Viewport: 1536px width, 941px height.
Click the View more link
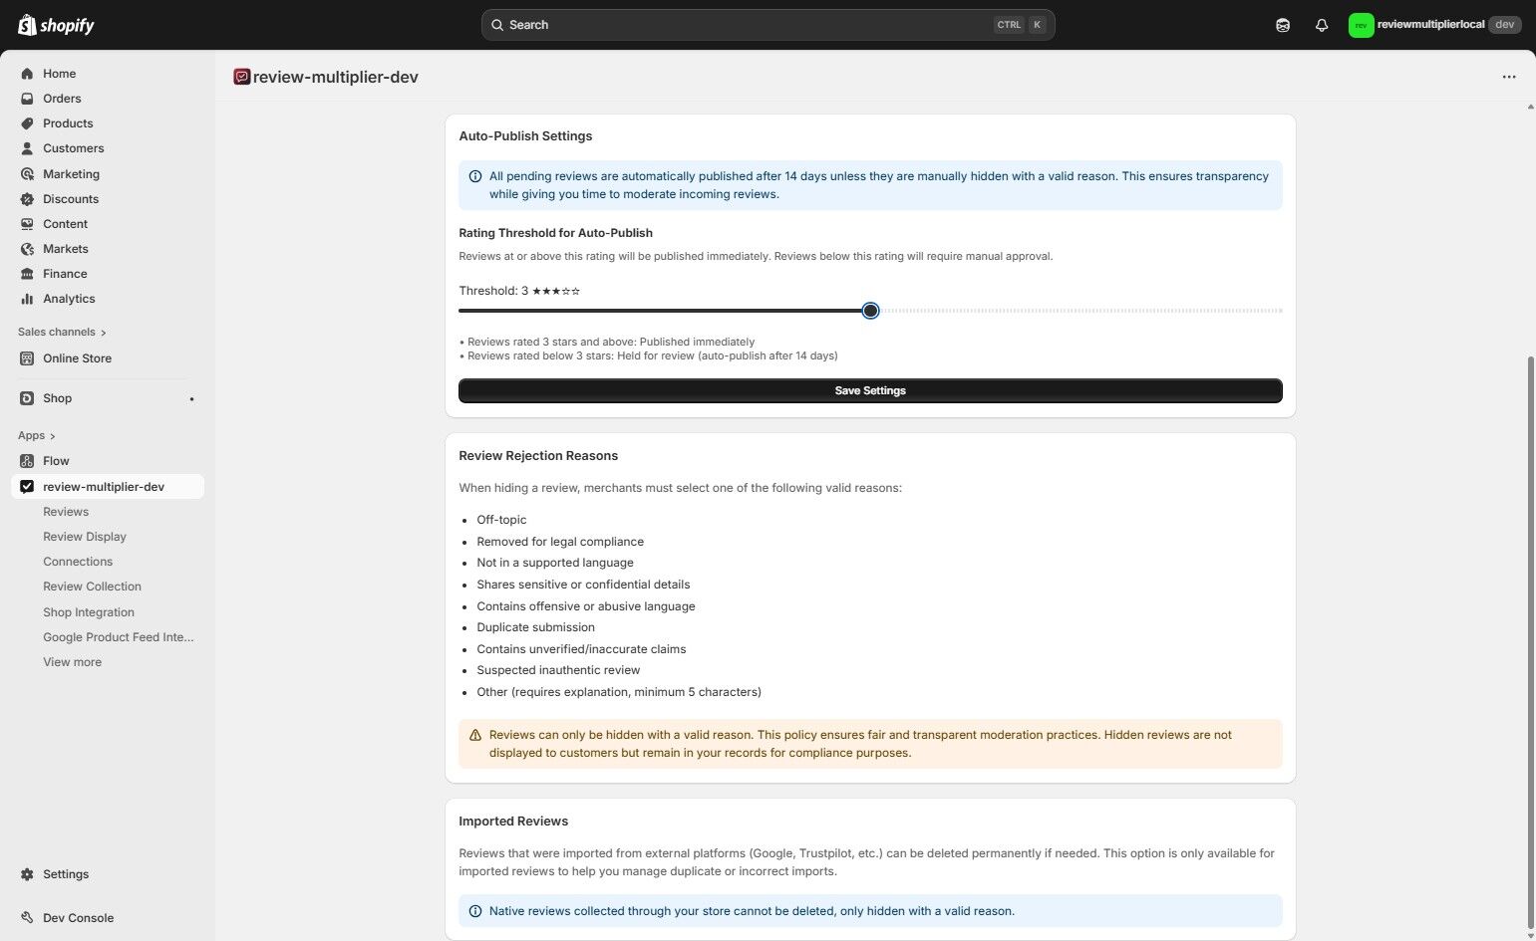point(72,662)
